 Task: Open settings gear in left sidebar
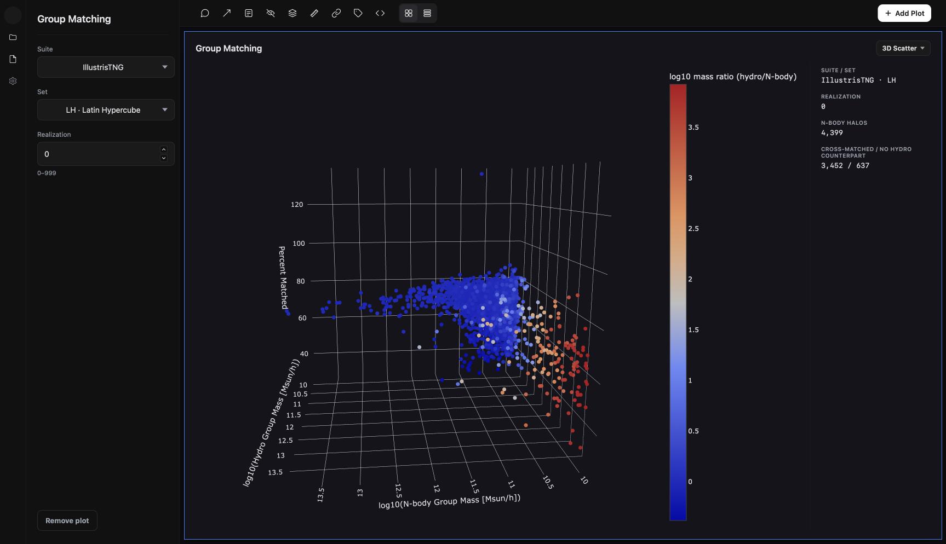13,81
